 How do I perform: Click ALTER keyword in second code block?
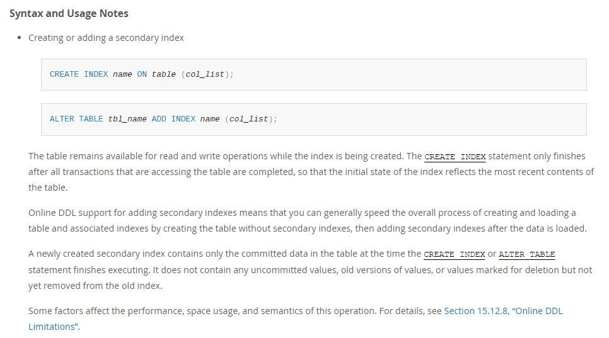[62, 119]
